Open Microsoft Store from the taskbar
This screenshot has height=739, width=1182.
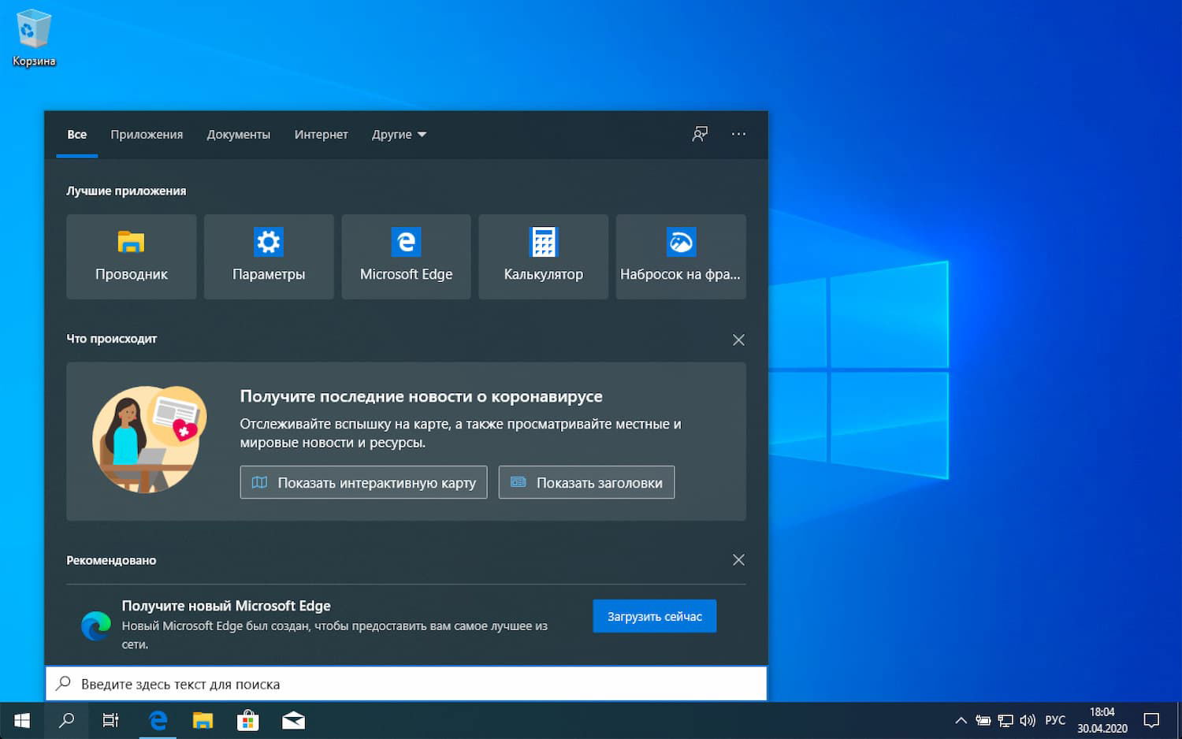pyautogui.click(x=247, y=719)
